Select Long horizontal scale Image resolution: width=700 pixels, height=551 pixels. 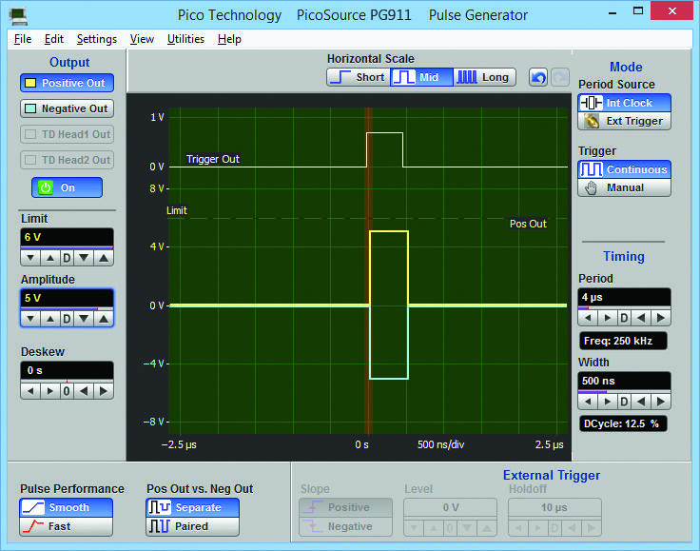tap(484, 77)
